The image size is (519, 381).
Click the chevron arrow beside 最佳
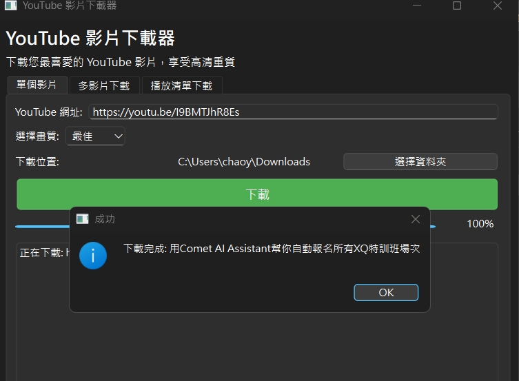click(118, 136)
